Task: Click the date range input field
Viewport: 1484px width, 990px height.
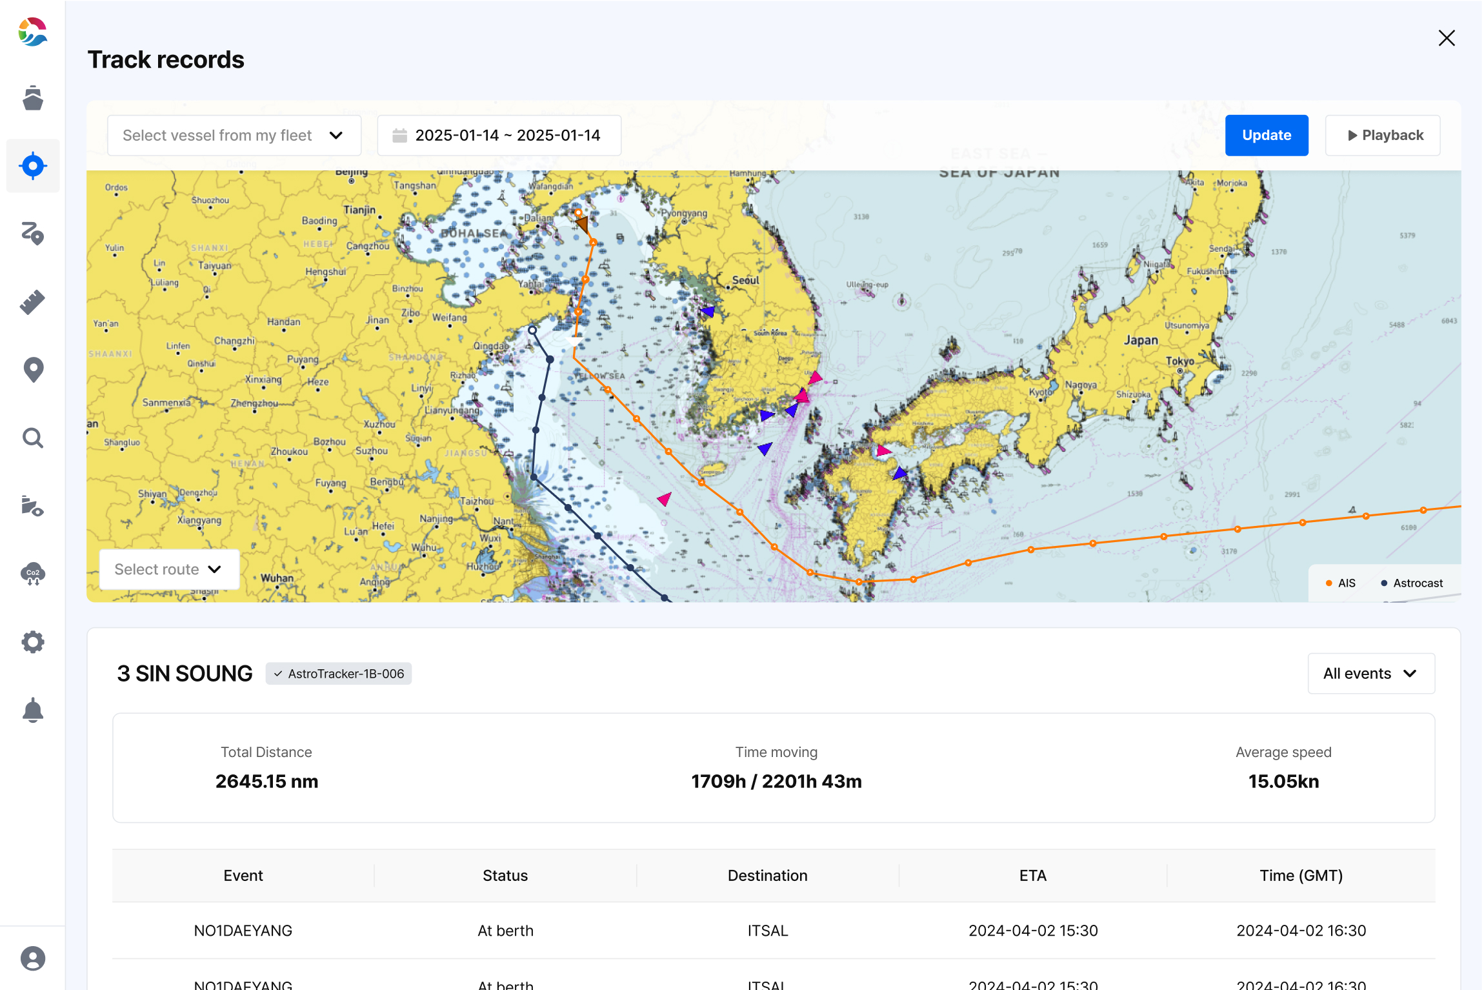Action: tap(499, 136)
